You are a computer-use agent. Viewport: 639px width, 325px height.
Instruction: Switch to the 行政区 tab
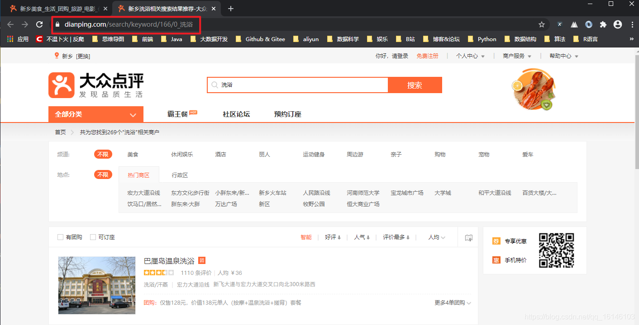pos(180,175)
